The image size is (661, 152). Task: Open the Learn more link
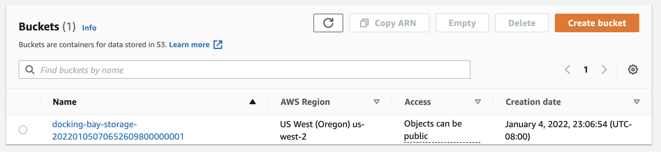pyautogui.click(x=189, y=45)
